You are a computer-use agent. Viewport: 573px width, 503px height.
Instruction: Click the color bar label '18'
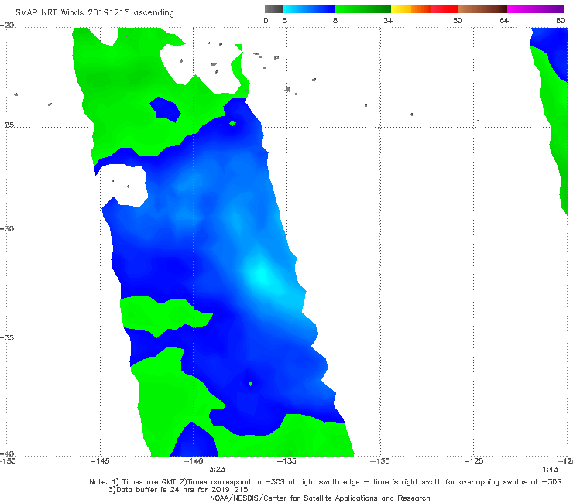pos(333,20)
